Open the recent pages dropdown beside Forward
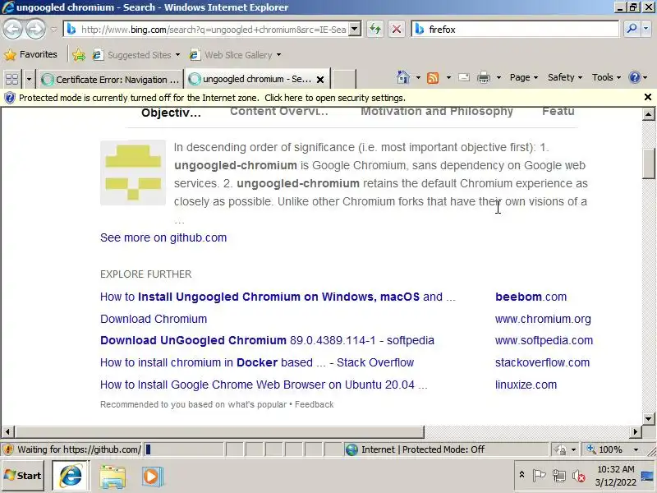Image resolution: width=657 pixels, height=493 pixels. (x=53, y=30)
